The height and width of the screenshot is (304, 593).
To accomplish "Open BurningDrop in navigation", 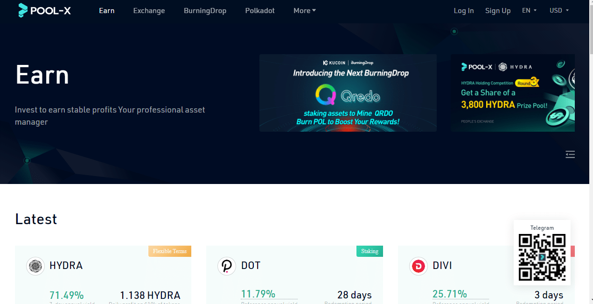I will [x=205, y=10].
